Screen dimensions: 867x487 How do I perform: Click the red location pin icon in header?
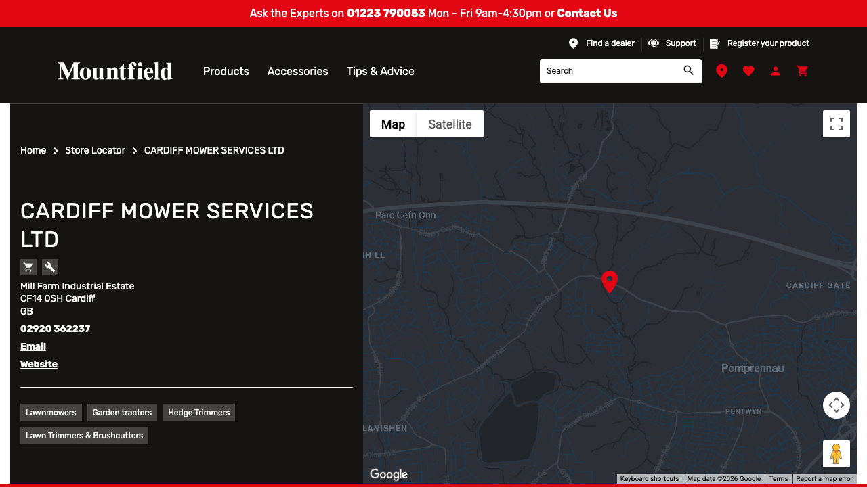721,71
